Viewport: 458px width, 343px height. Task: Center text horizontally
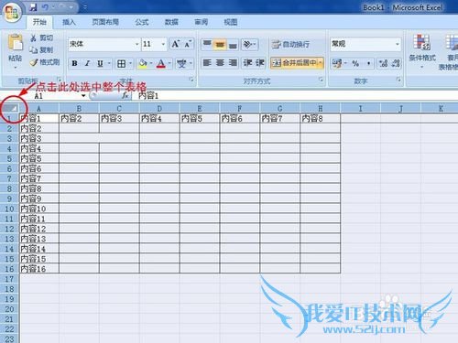pyautogui.click(x=220, y=63)
